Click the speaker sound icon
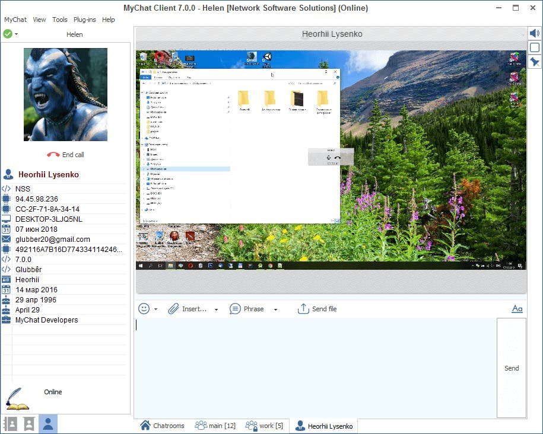Screen dimensions: 543x434 click(x=535, y=34)
